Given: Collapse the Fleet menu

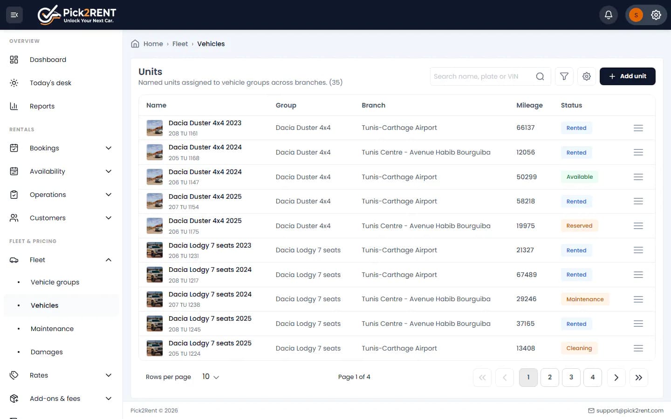Looking at the screenshot, I should (61, 260).
